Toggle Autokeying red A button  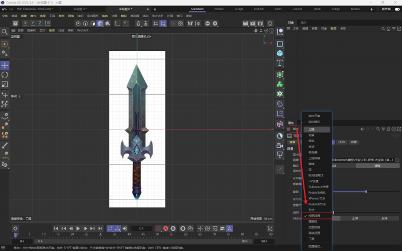tap(166, 229)
